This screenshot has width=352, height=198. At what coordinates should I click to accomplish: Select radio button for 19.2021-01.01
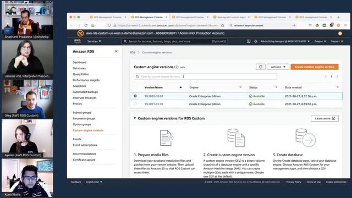[135, 104]
